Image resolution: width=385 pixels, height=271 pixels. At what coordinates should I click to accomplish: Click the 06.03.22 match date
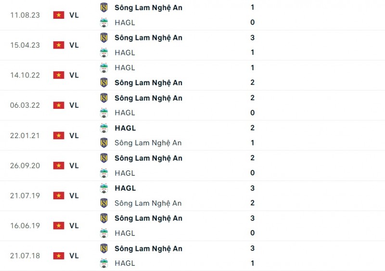(x=25, y=105)
